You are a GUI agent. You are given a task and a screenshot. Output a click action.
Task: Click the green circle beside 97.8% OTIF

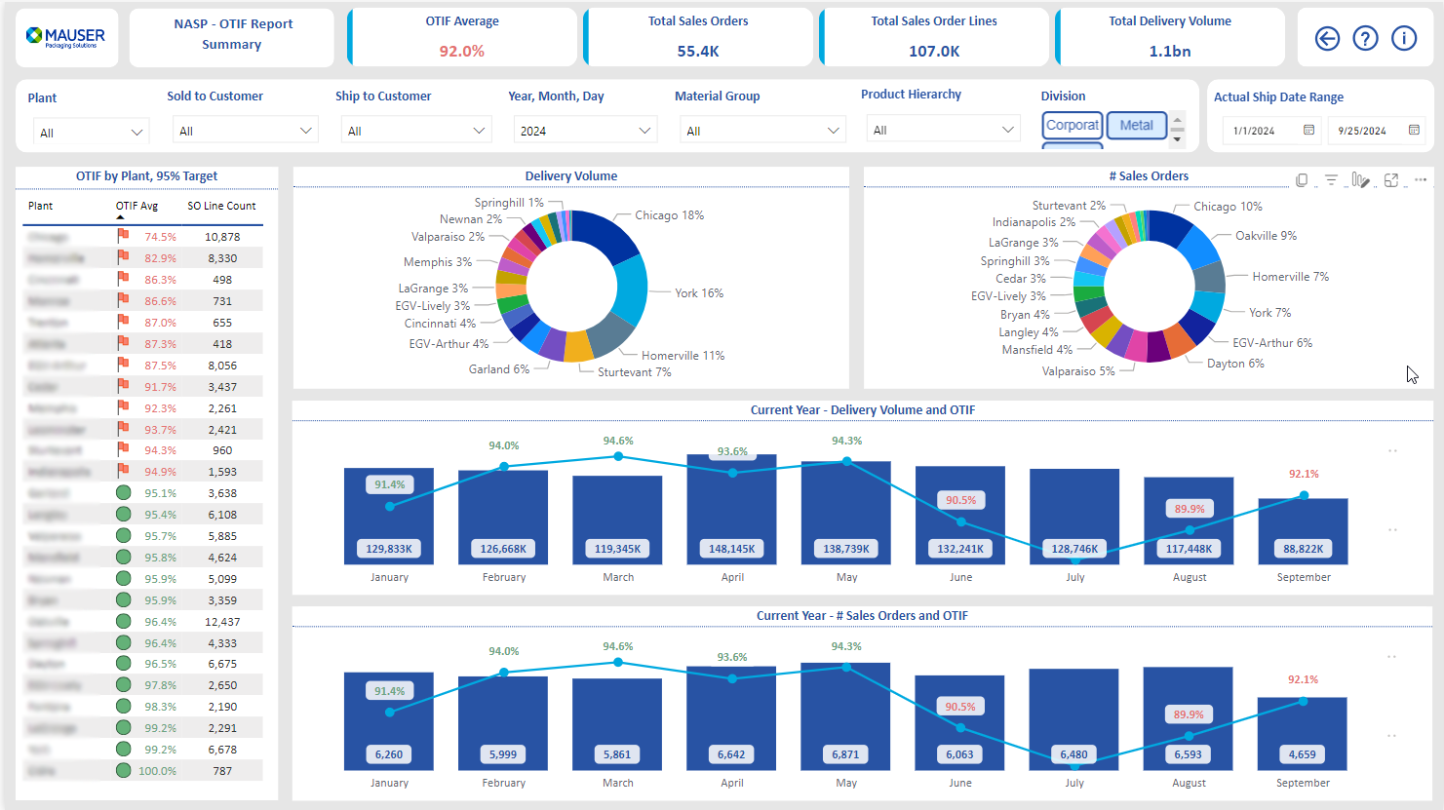pyautogui.click(x=123, y=684)
